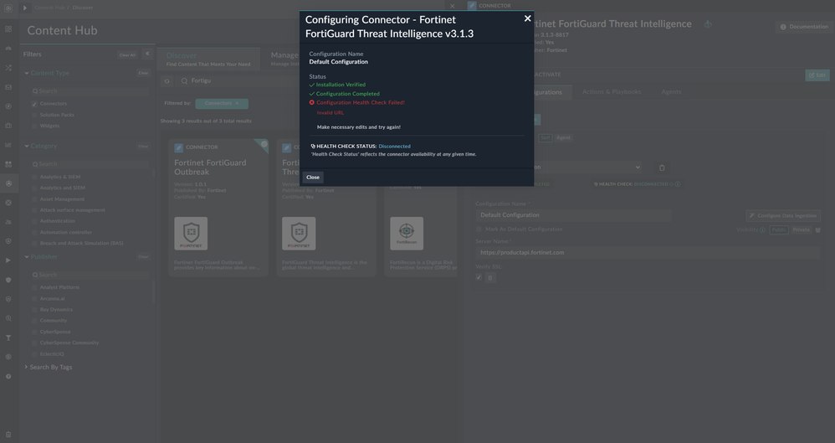
Task: Open the trash bin icon in the sidebar
Action: (8, 435)
